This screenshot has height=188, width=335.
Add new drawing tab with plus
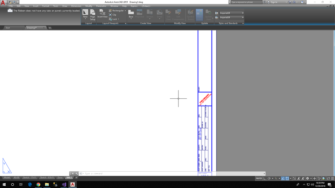50,28
